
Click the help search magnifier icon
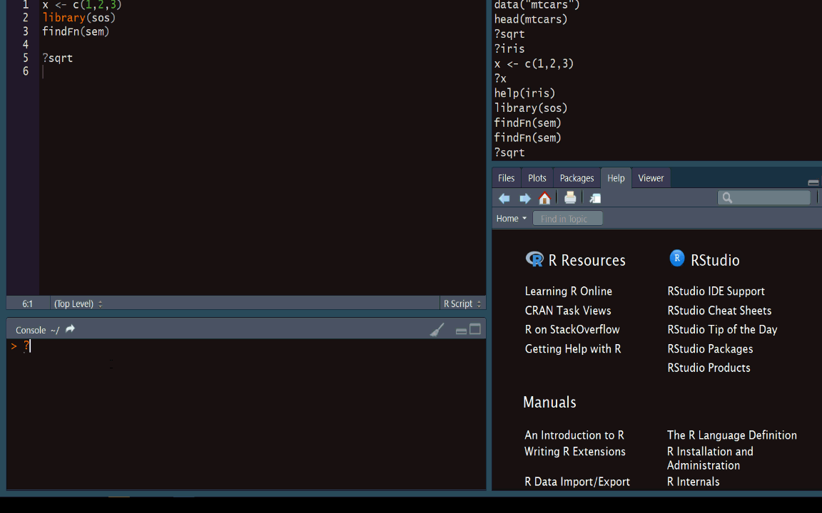coord(727,198)
